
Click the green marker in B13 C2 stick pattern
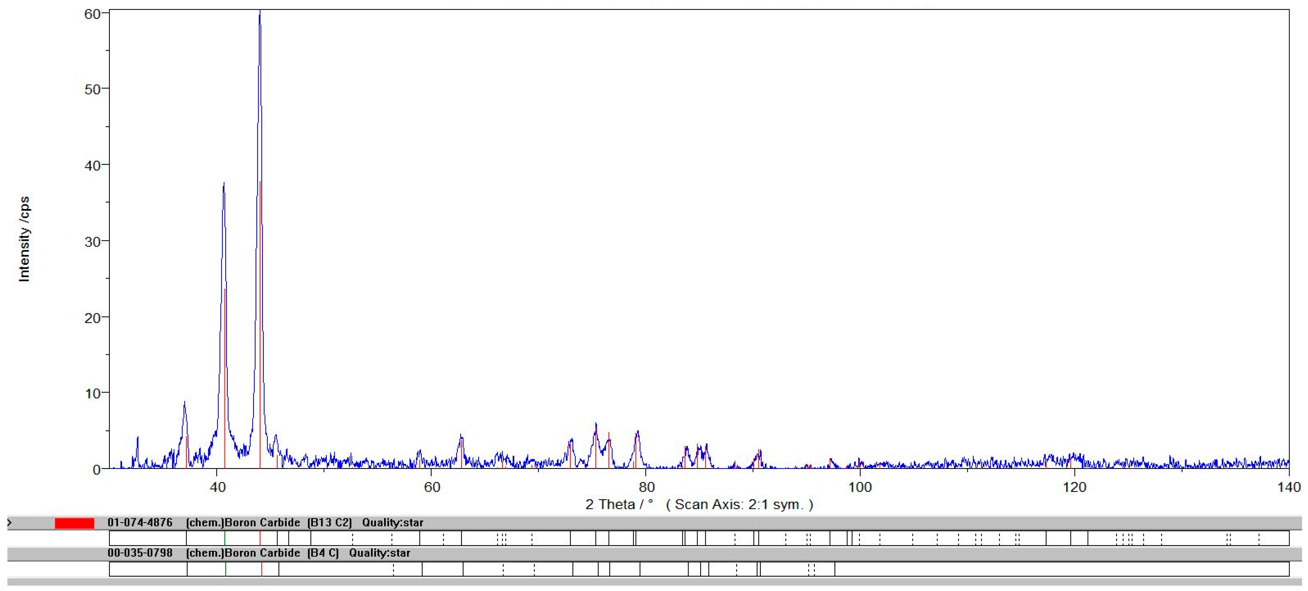coord(225,538)
